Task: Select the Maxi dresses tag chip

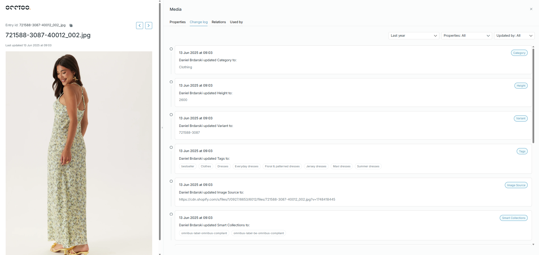Action: tap(341, 166)
